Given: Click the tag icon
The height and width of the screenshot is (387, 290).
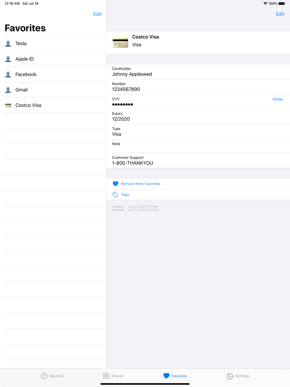Looking at the screenshot, I should coord(115,194).
